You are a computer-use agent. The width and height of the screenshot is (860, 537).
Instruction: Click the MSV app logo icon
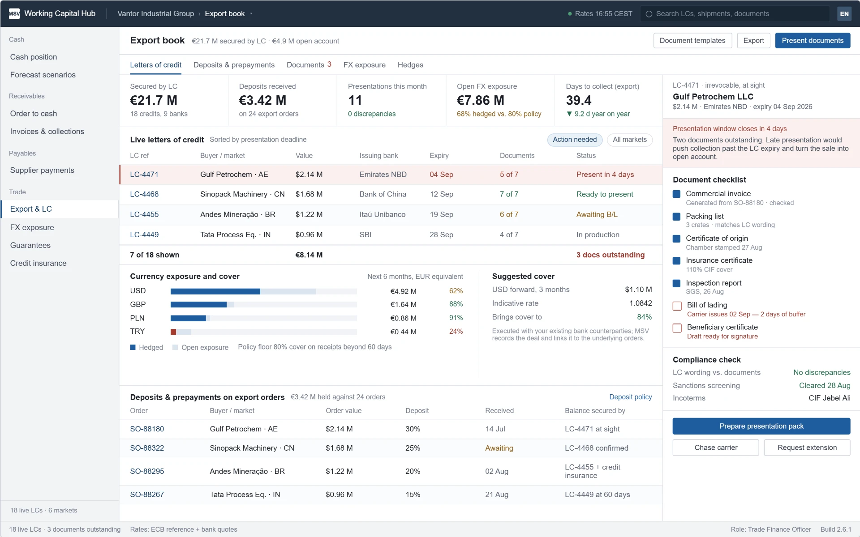(14, 13)
